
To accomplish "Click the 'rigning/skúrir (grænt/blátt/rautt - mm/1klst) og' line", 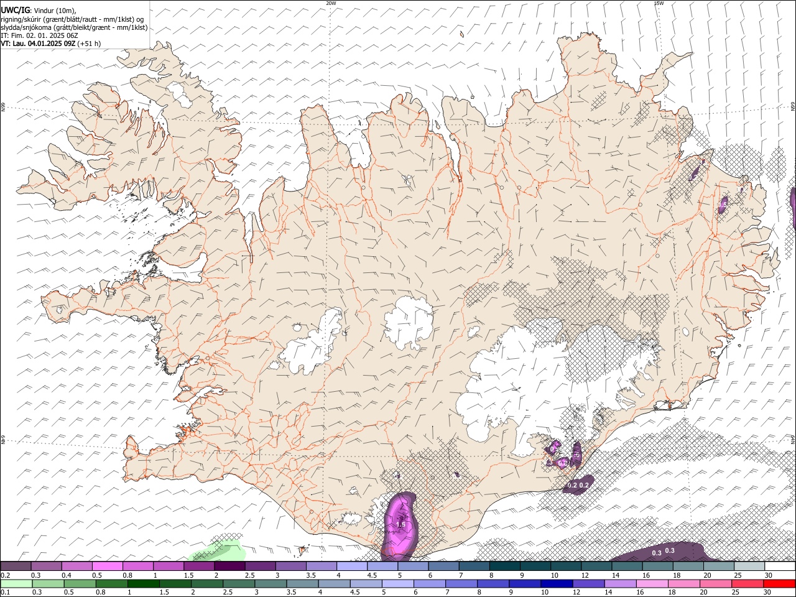I will [72, 19].
